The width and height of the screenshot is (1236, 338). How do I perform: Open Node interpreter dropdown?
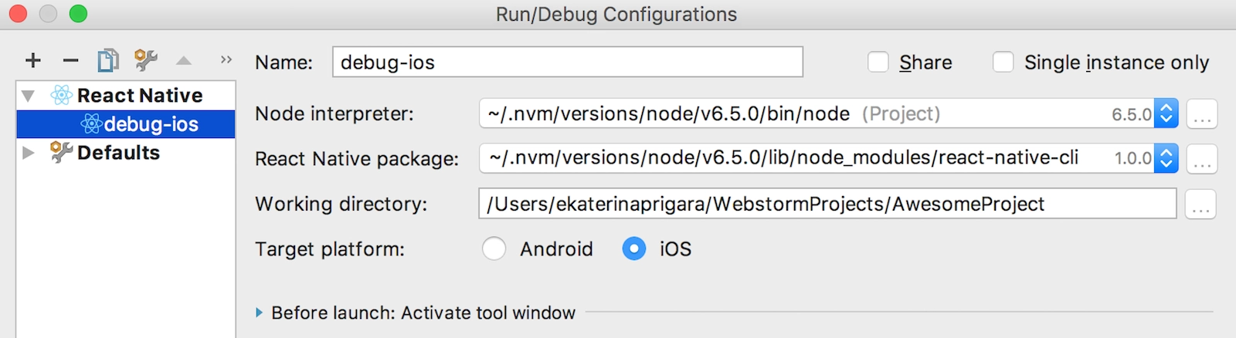[1166, 113]
